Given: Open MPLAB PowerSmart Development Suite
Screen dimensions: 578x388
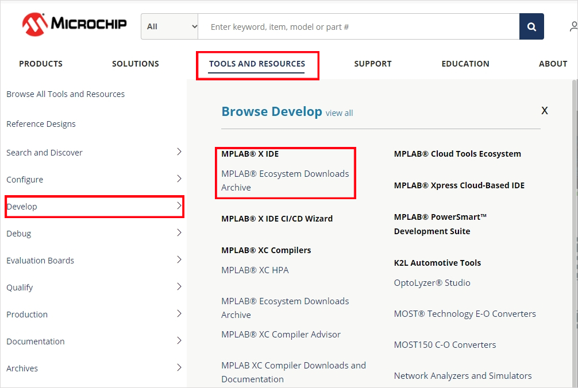Looking at the screenshot, I should 441,224.
